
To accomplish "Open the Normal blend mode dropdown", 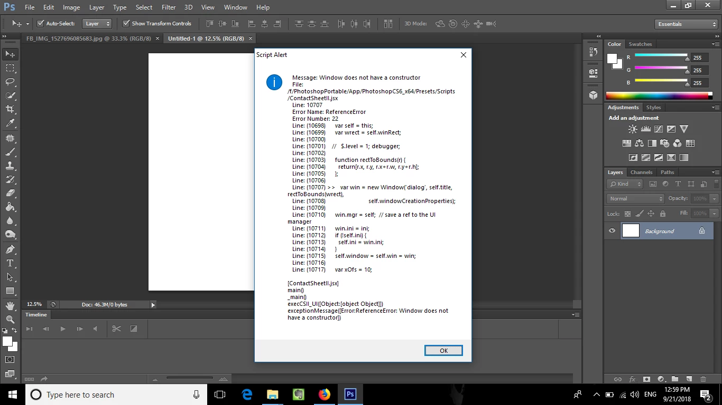I will 635,199.
